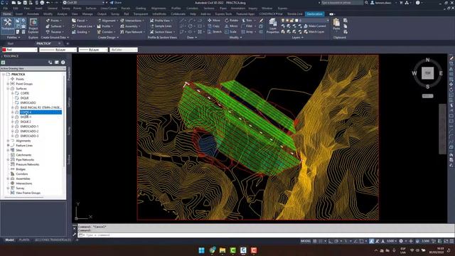Open the Model layout tab

(x=9, y=240)
